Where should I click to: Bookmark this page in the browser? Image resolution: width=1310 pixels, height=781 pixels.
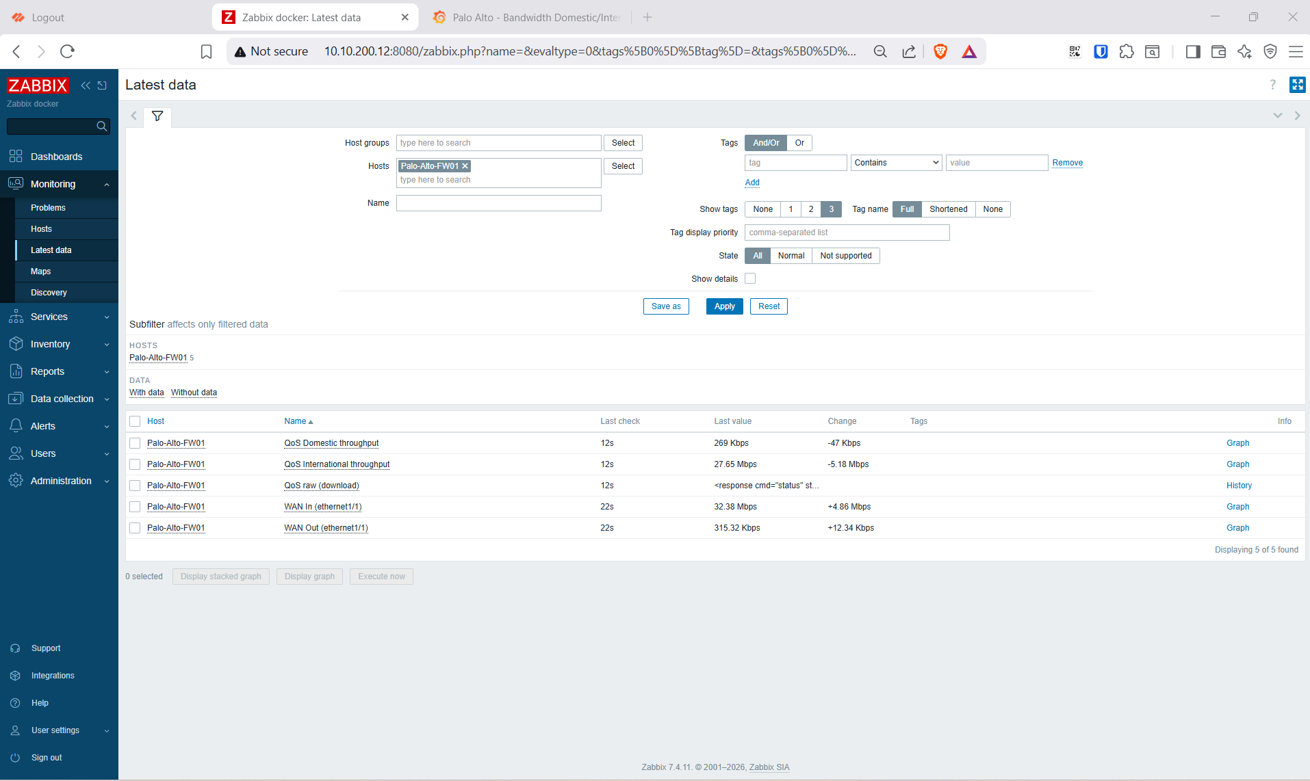click(206, 51)
